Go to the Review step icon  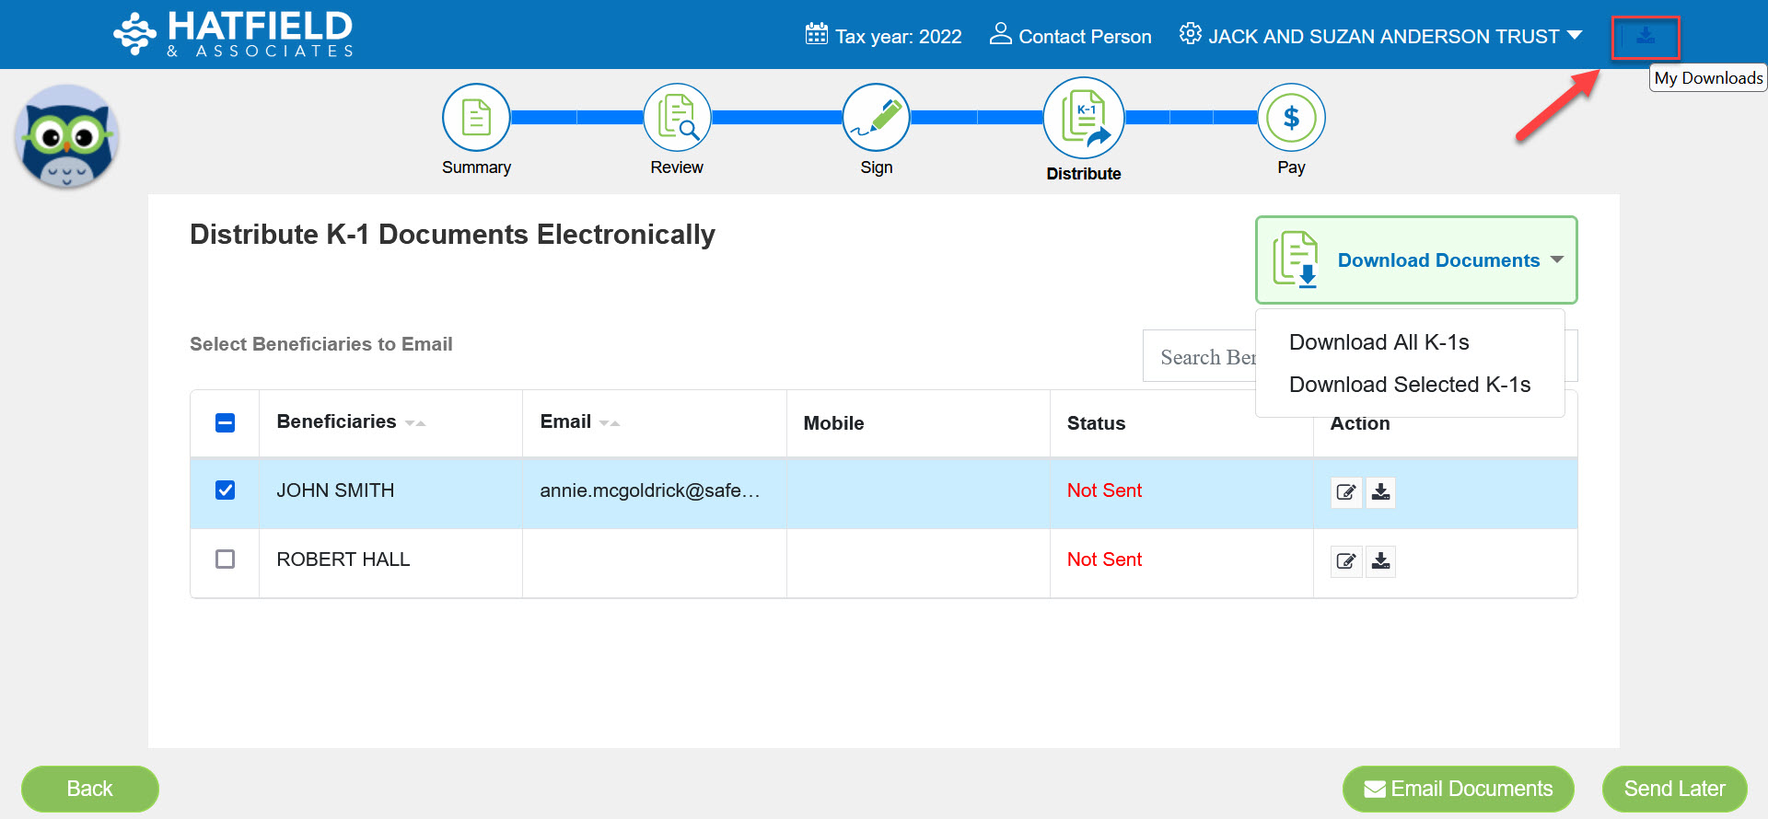pyautogui.click(x=677, y=118)
